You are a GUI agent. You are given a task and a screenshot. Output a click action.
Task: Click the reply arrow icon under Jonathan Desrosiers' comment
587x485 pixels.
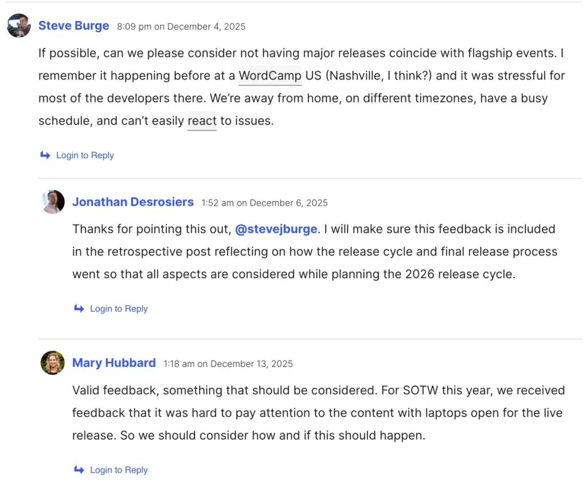(x=80, y=308)
